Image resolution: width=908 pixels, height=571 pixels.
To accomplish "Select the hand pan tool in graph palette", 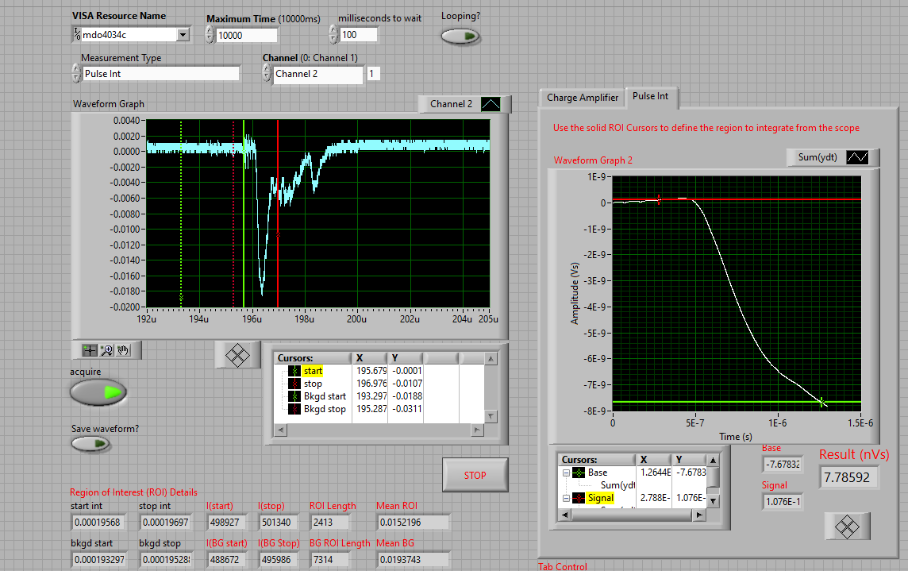I will click(x=123, y=349).
